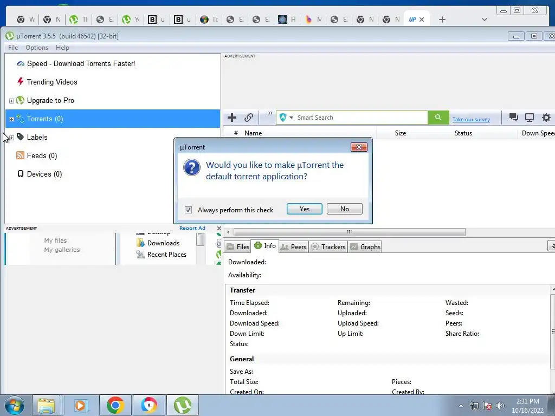555x416 pixels.
Task: Collapse the detail pane chevron button
Action: point(551,245)
